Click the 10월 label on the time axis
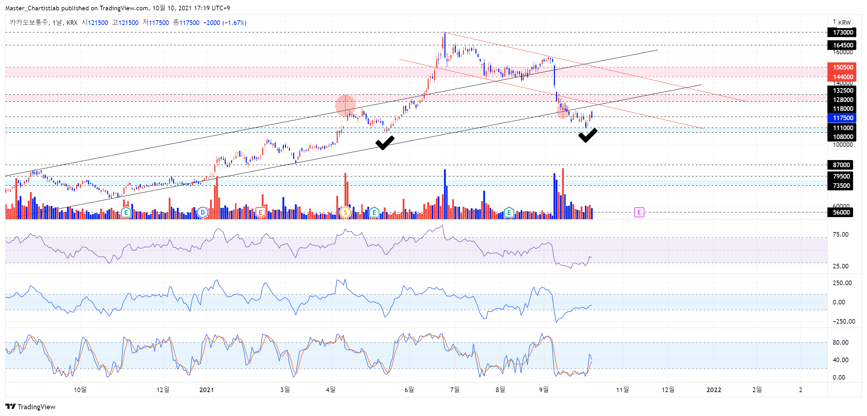The image size is (867, 416). 80,390
